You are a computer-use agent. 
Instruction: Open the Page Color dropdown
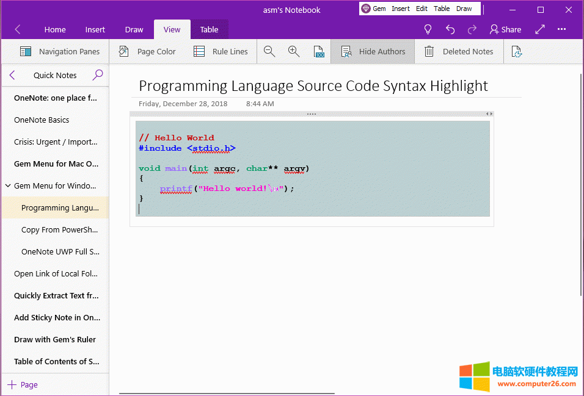click(x=147, y=52)
